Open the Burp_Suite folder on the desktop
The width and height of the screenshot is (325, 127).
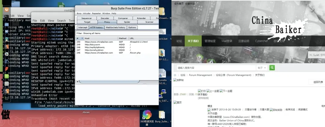162,117
